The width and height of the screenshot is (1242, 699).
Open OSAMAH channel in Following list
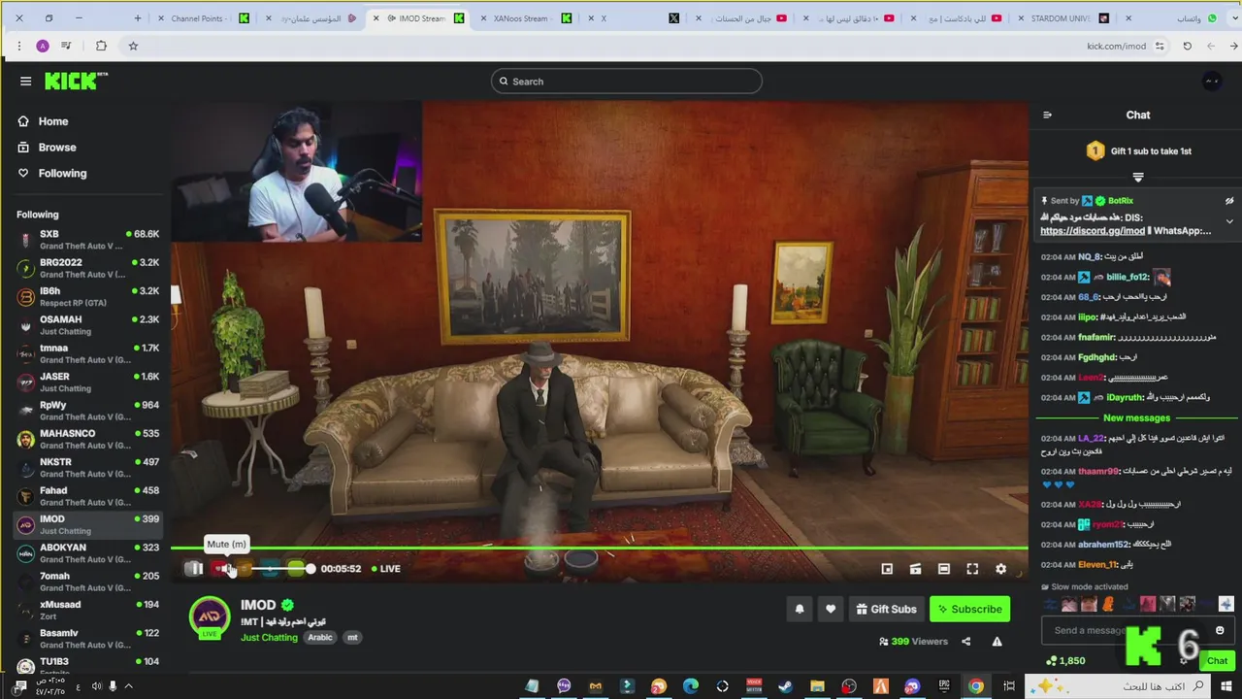(87, 325)
